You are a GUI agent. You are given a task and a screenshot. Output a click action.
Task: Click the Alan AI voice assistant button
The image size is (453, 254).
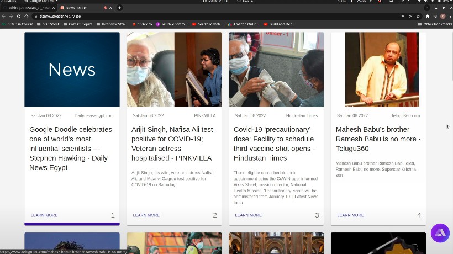440,233
